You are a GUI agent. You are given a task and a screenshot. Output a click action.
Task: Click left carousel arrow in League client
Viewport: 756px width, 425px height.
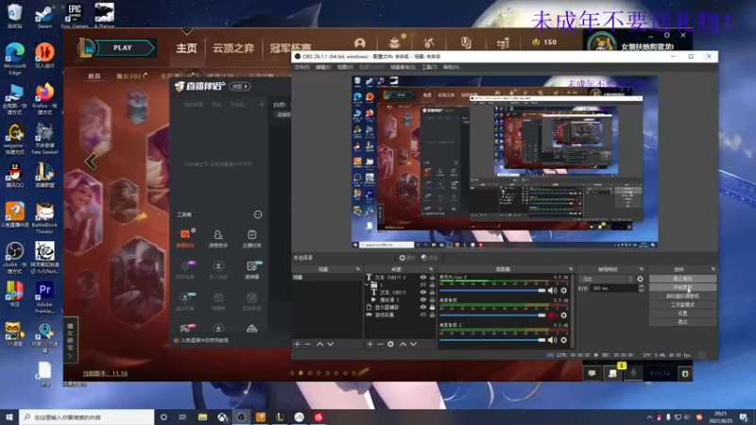coord(91,161)
